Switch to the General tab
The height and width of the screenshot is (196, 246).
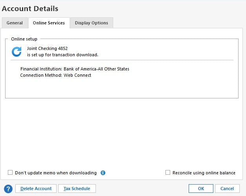15,23
